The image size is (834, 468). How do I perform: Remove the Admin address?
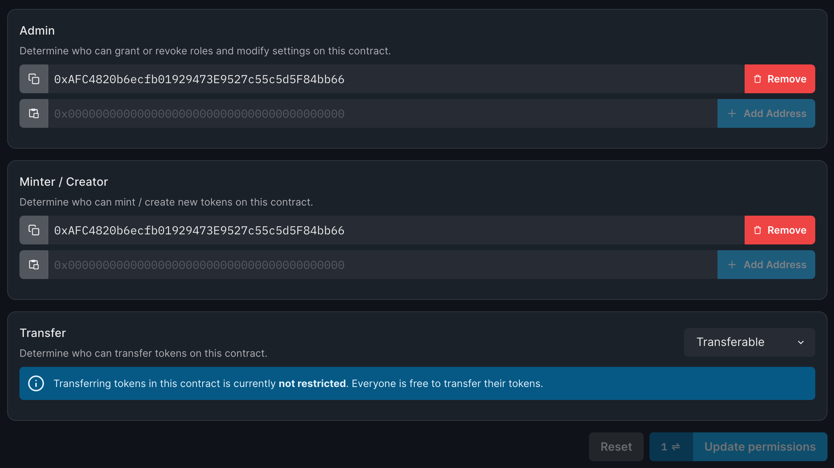(780, 78)
